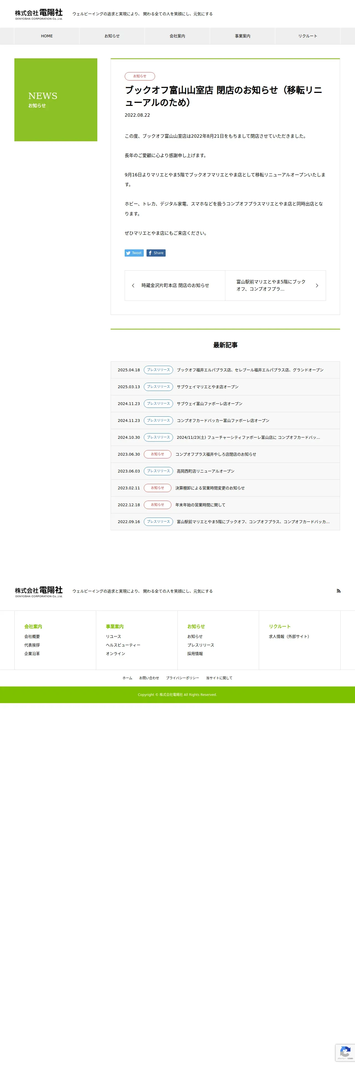Open article ブックオフ福井エルパプラス店 グランドオープン
355x1065 pixels.
pyautogui.click(x=250, y=370)
